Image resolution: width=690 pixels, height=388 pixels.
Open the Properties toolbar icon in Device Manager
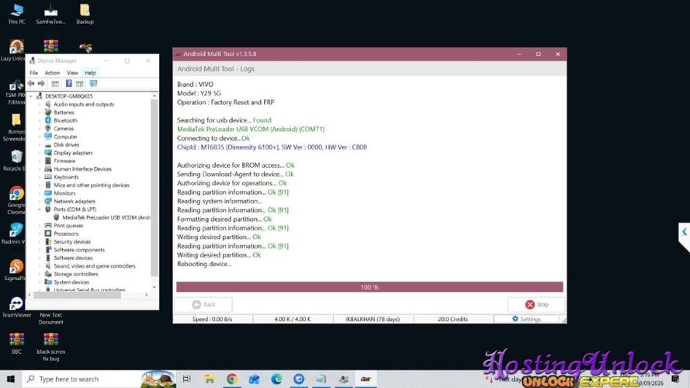pyautogui.click(x=80, y=84)
